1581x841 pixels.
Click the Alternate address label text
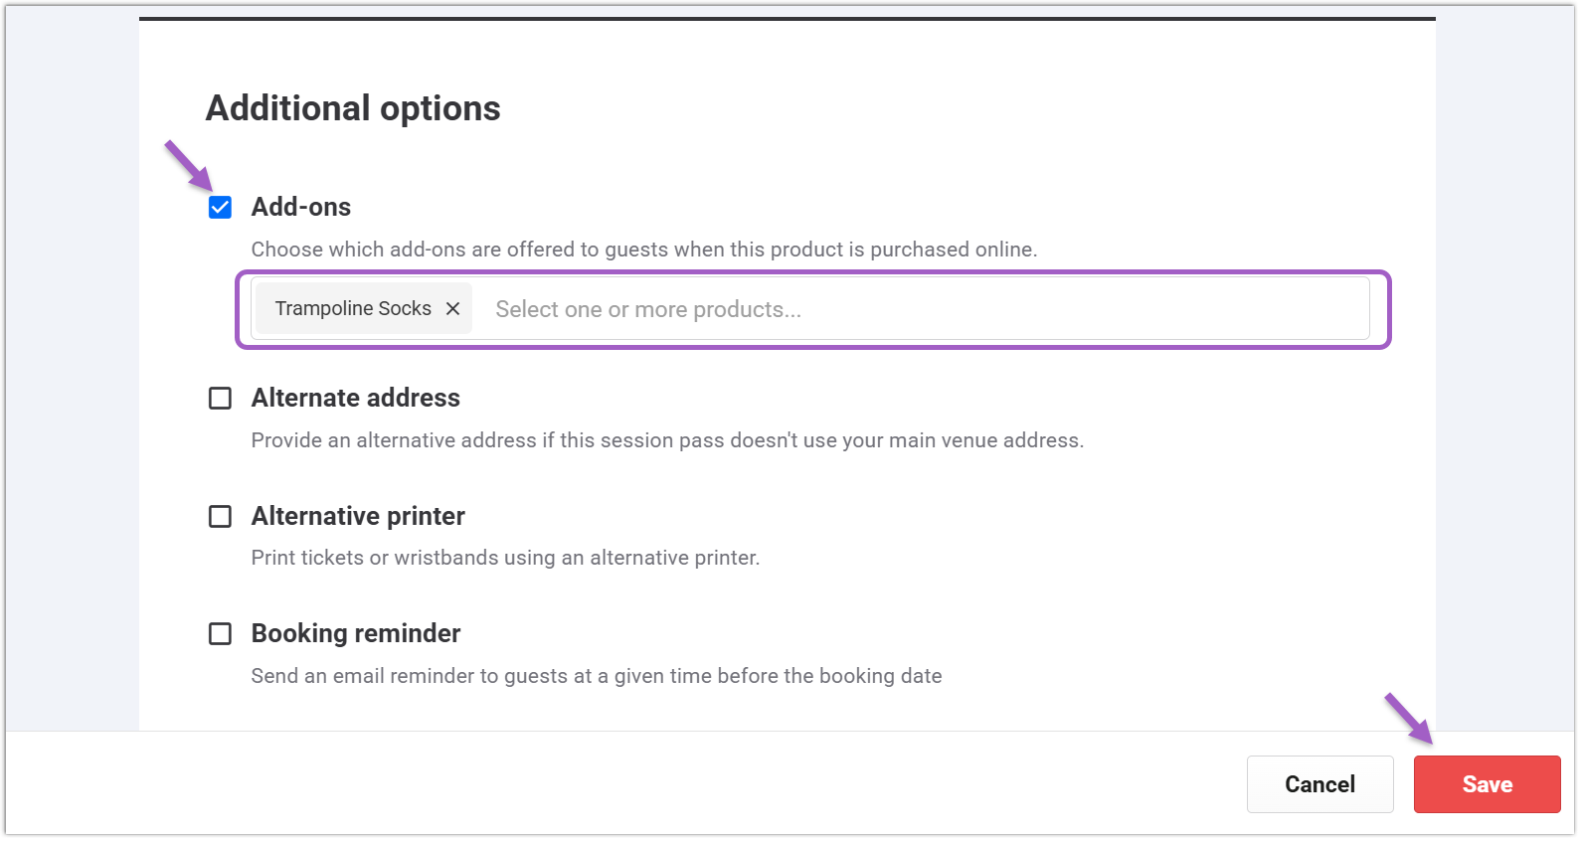[355, 399]
